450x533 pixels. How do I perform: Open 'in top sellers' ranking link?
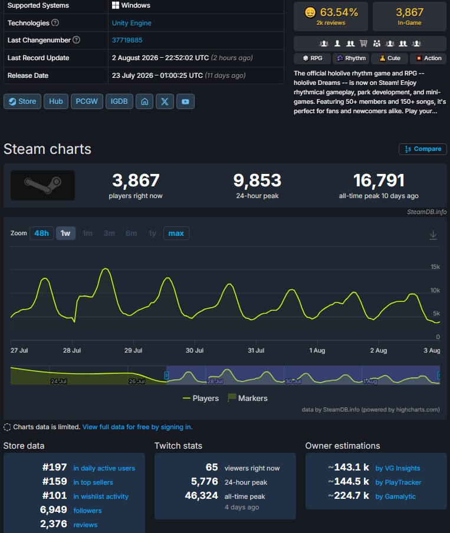[x=93, y=482]
